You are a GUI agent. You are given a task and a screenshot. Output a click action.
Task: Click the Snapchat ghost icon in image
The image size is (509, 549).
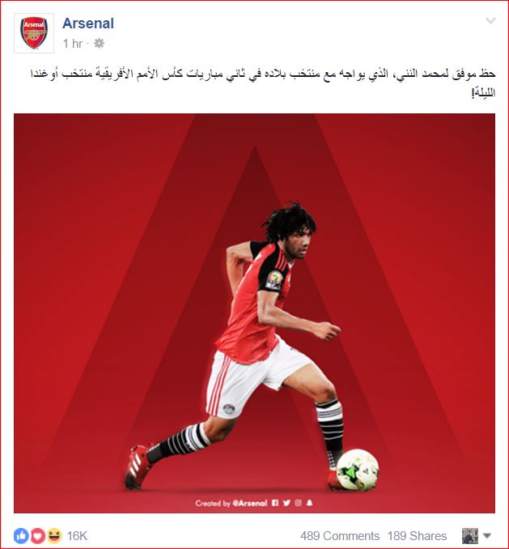coord(309,503)
